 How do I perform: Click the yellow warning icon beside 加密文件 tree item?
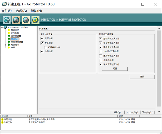[9, 30]
